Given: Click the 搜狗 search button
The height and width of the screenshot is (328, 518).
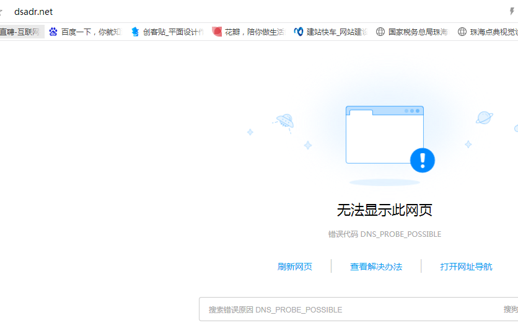Looking at the screenshot, I should point(509,309).
